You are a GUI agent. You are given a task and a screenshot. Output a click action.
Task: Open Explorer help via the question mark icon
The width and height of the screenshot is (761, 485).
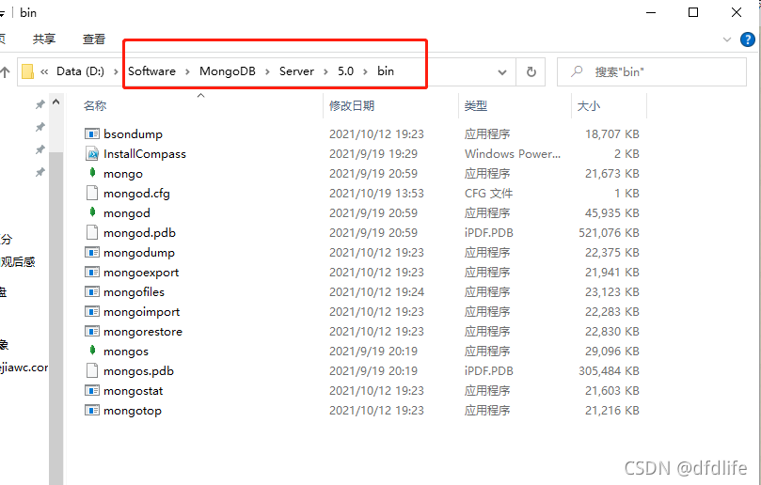click(x=748, y=39)
